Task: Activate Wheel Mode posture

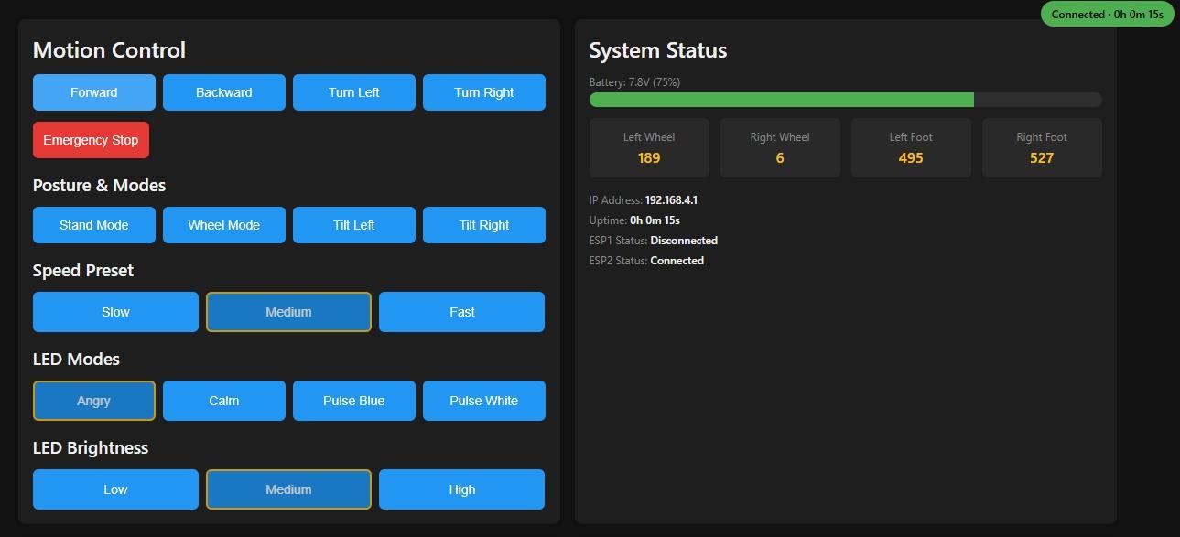Action: point(223,225)
